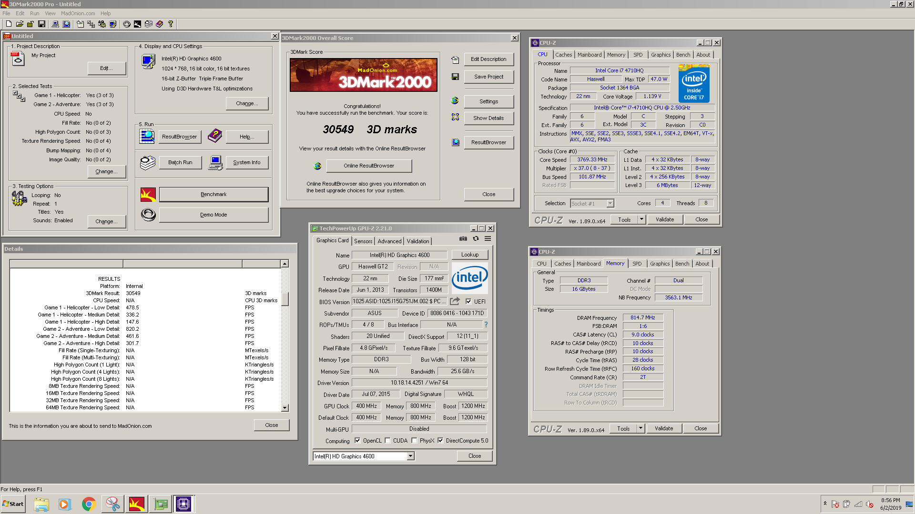Click the Batch Run stack toolbar icon
The width and height of the screenshot is (915, 514).
(149, 24)
